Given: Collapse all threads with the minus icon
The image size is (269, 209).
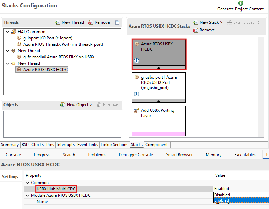Looking at the screenshot, I should [x=117, y=22].
